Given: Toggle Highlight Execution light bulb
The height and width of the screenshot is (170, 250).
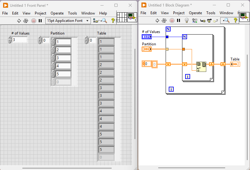Looking at the screenshot, I should (x=186, y=21).
